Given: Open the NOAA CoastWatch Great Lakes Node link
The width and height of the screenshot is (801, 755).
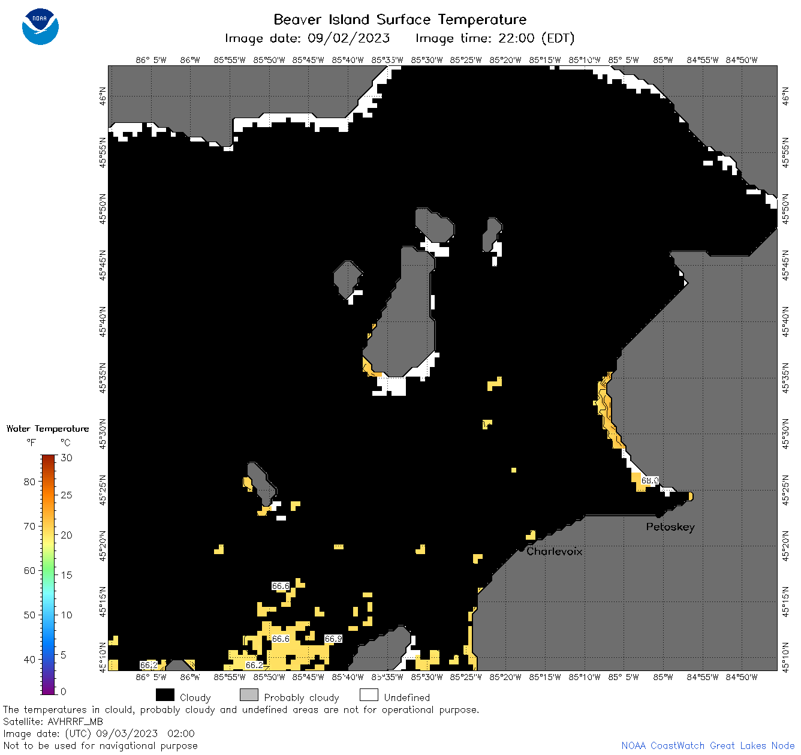Looking at the screenshot, I should [707, 745].
